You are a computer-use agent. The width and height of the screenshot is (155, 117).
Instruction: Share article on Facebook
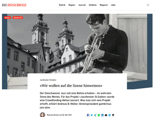click(x=88, y=115)
